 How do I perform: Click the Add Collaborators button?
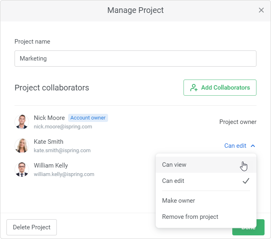tap(220, 88)
